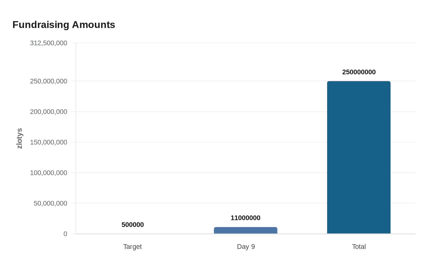The image size is (434, 273).
Task: Click the 0 y-axis tick label
Action: pyautogui.click(x=65, y=234)
